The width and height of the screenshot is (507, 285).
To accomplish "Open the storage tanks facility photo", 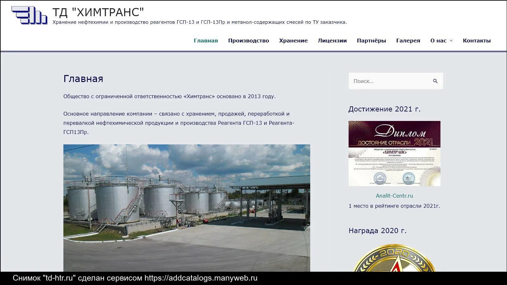I will (x=187, y=208).
